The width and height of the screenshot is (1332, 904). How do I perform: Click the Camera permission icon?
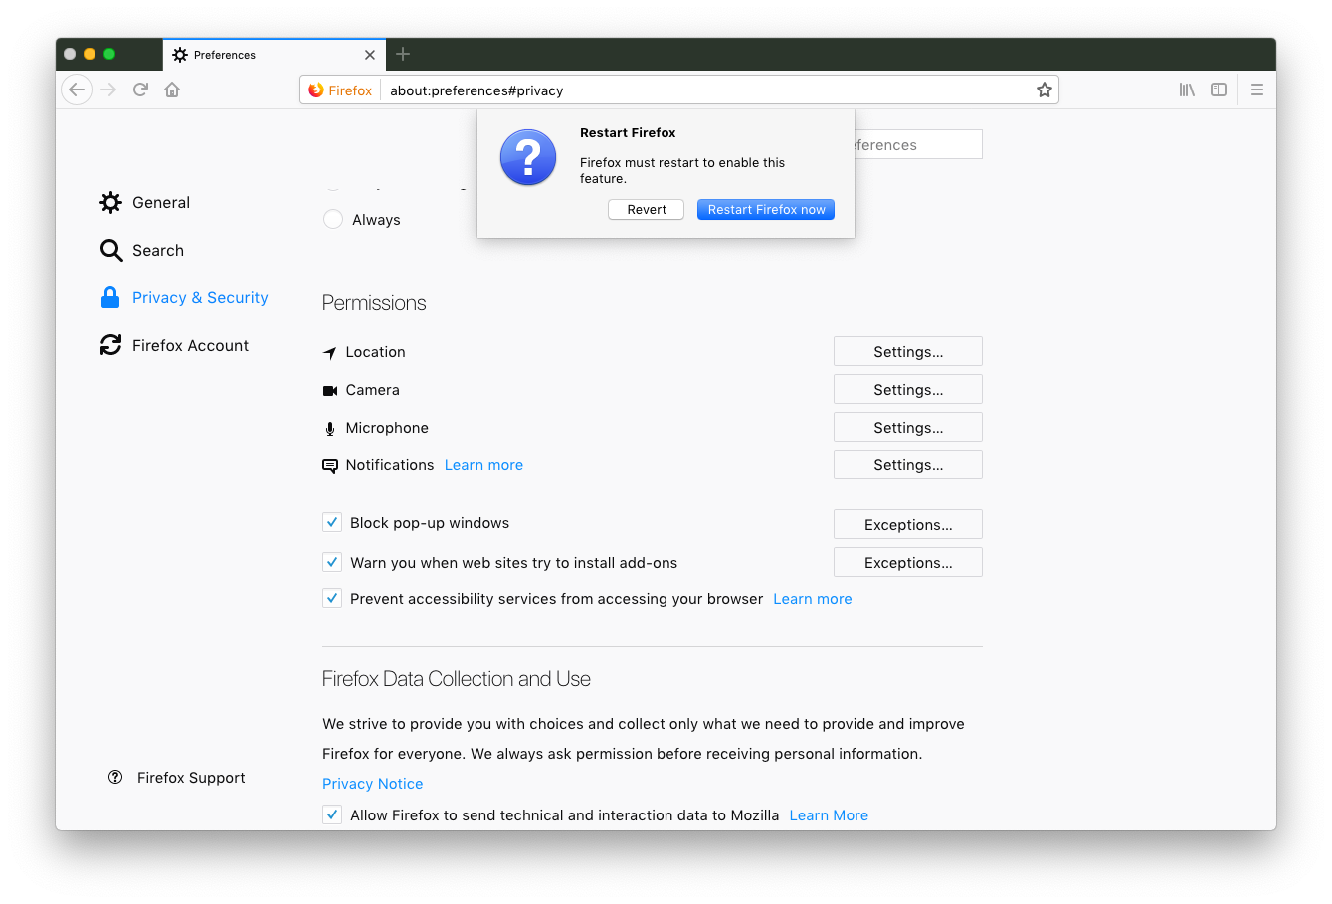pyautogui.click(x=330, y=390)
